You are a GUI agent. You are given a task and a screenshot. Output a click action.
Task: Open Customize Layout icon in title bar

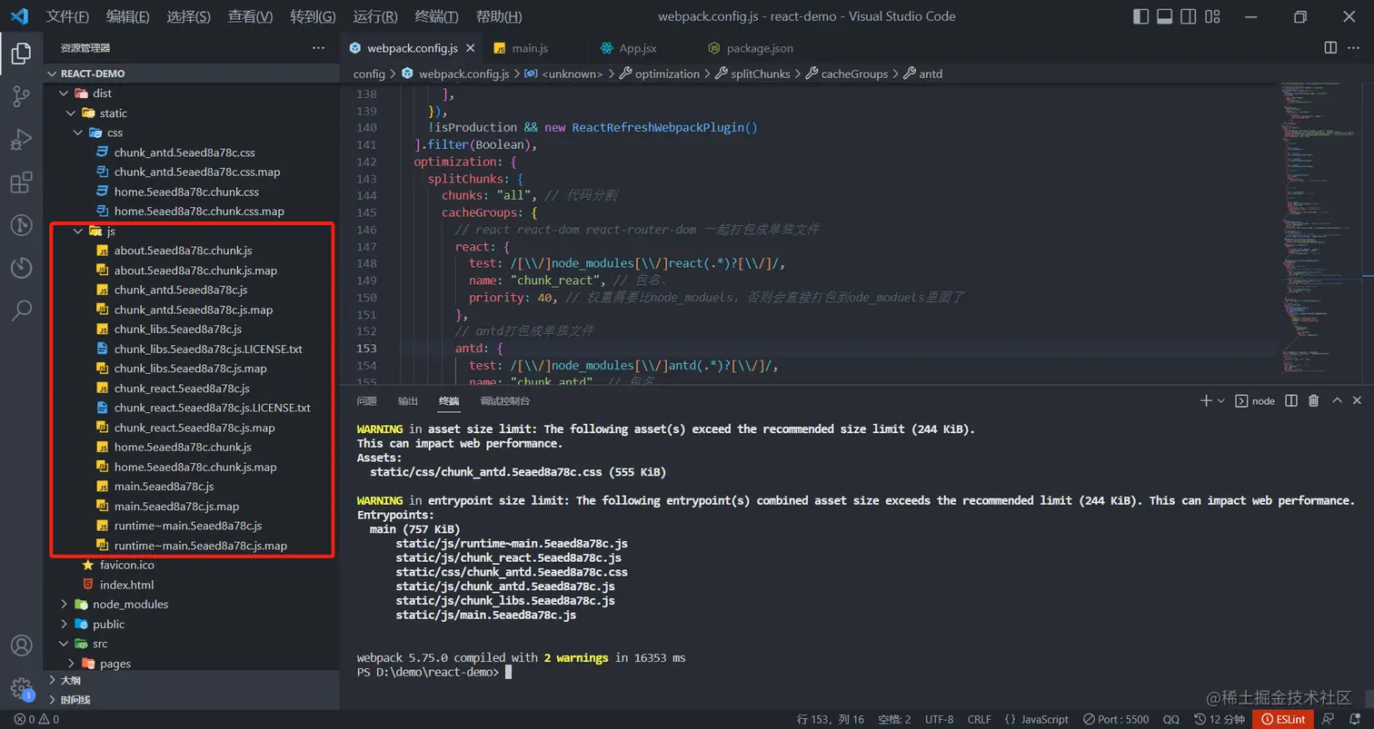click(1211, 16)
